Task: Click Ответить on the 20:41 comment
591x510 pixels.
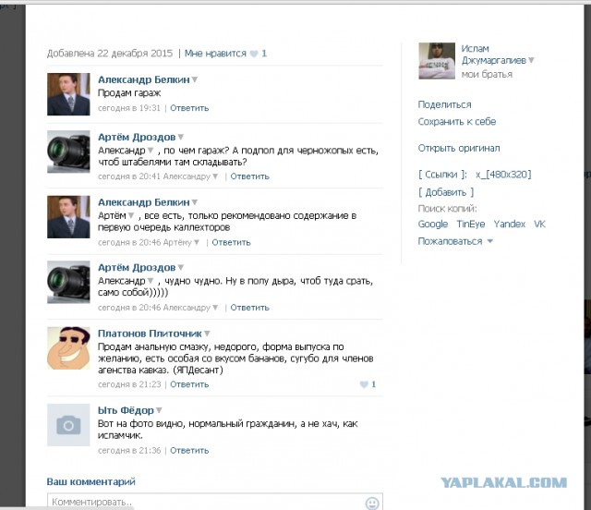Action: (250, 176)
